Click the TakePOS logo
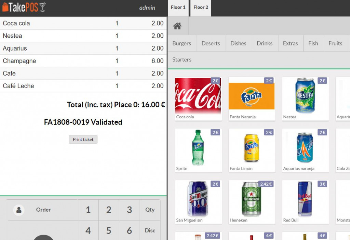The width and height of the screenshot is (350, 240). pos(24,7)
